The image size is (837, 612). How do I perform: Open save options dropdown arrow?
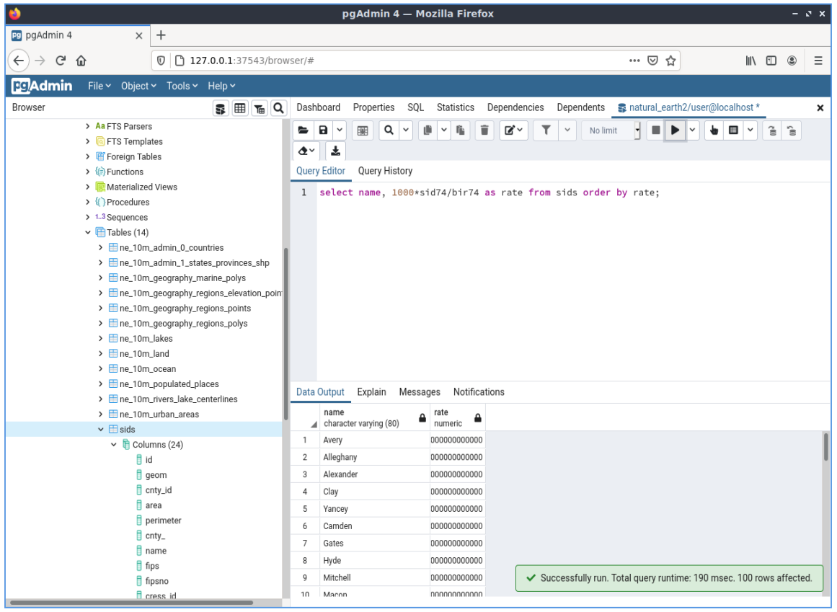[x=340, y=130]
